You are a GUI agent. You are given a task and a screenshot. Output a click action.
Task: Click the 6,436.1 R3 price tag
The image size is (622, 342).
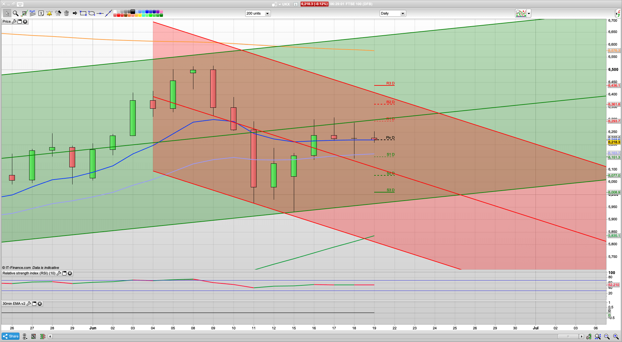[x=614, y=86]
